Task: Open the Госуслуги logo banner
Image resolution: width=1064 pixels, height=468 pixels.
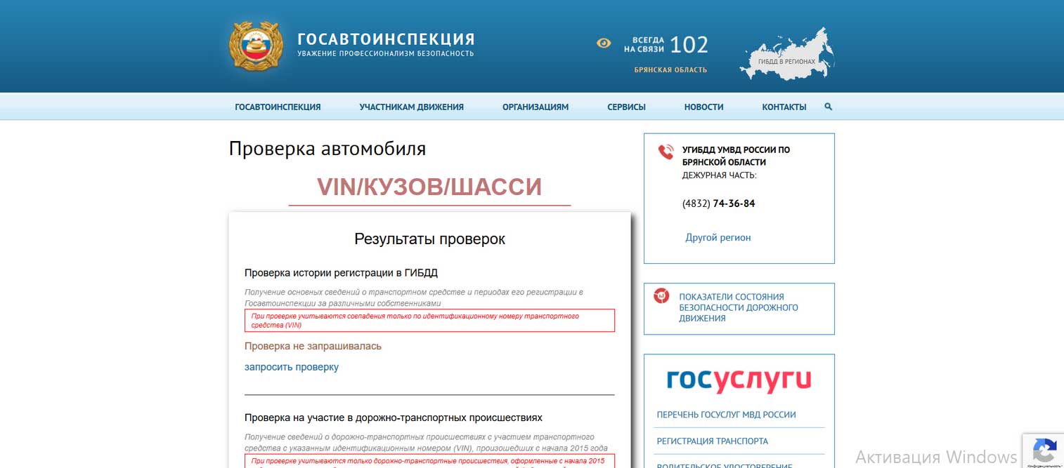Action: pos(739,380)
